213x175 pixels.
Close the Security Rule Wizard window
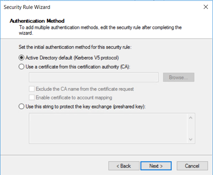tap(206, 7)
